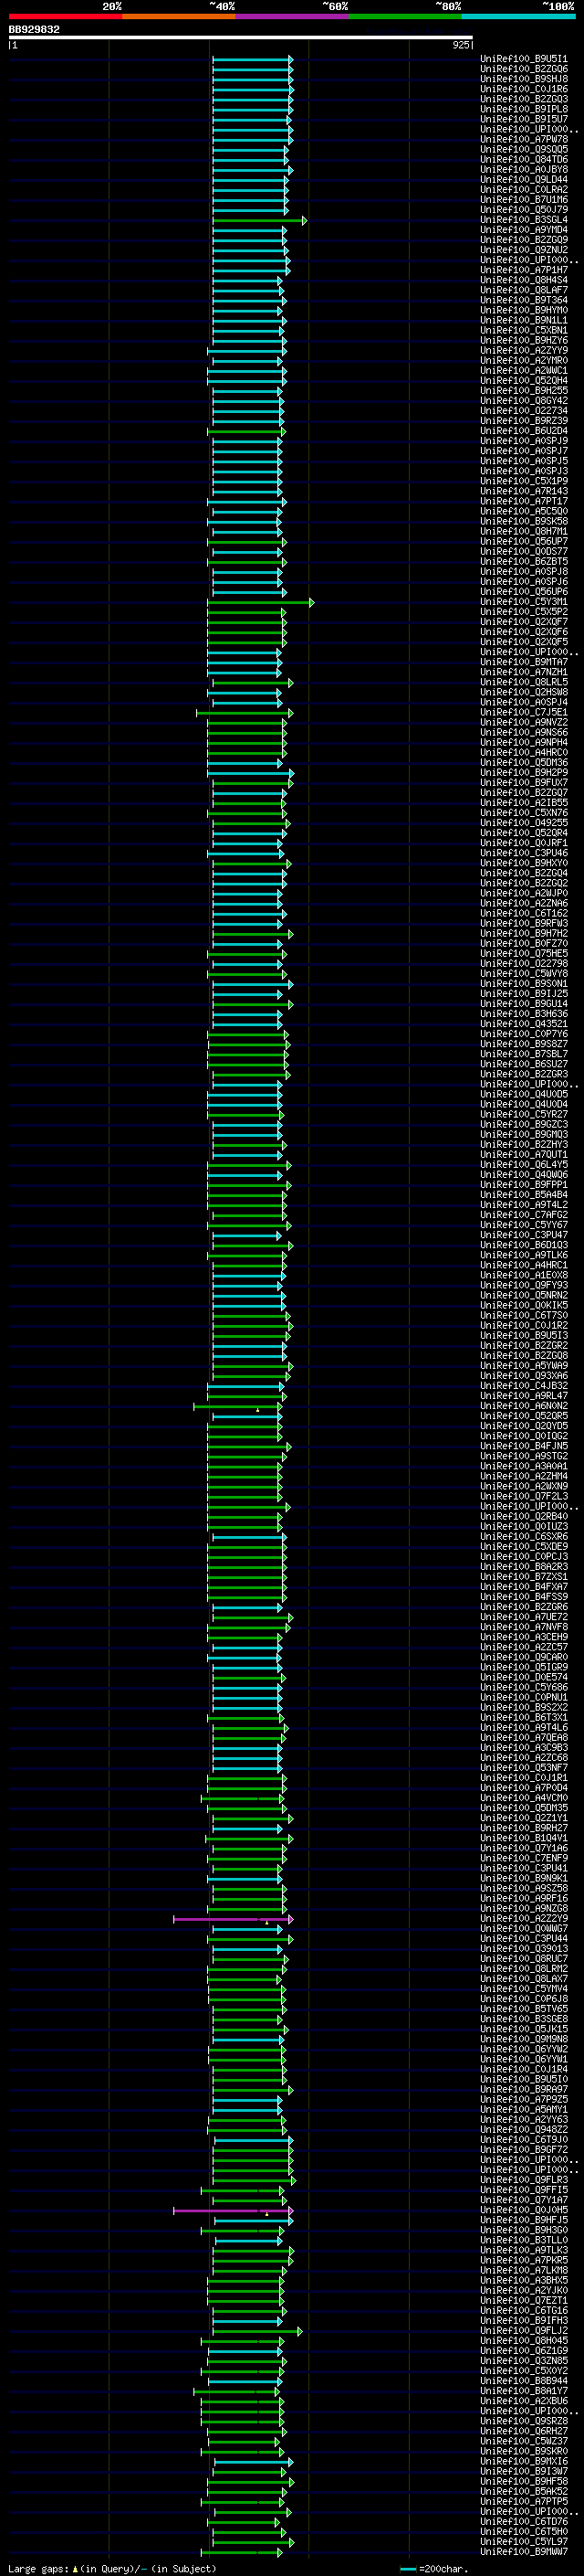Select the UniRef100_B9U5I3 label

524,1336
